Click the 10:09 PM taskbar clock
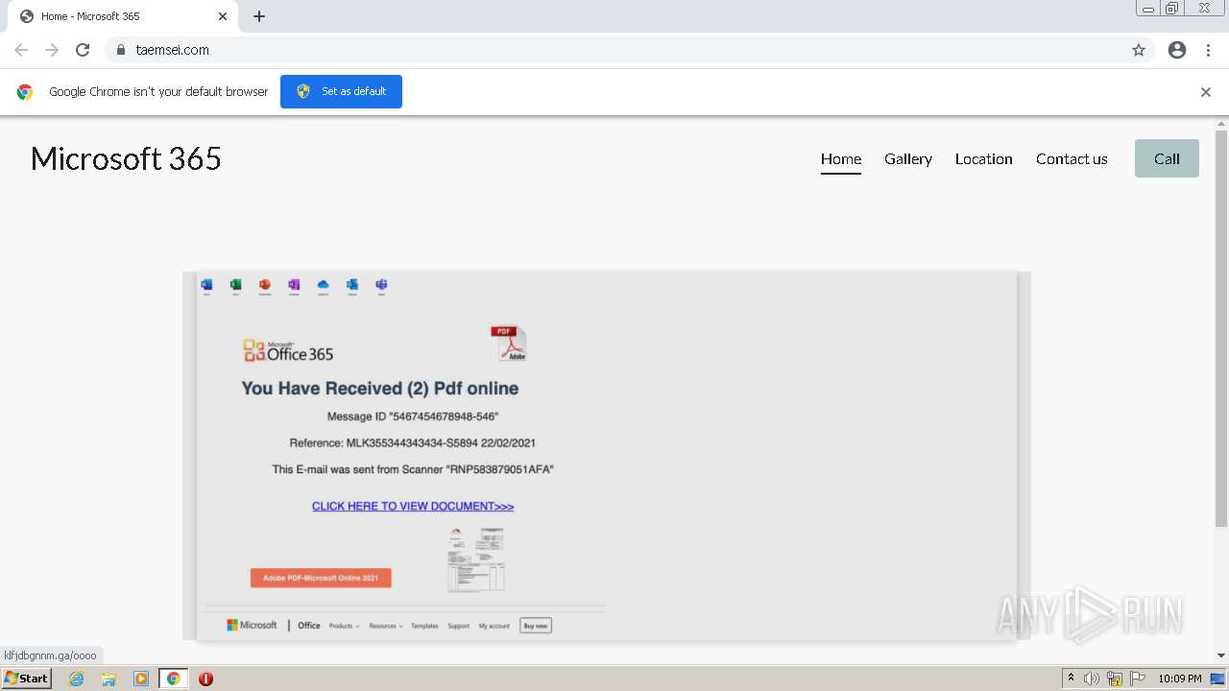Viewport: 1229px width, 691px height. pyautogui.click(x=1180, y=679)
